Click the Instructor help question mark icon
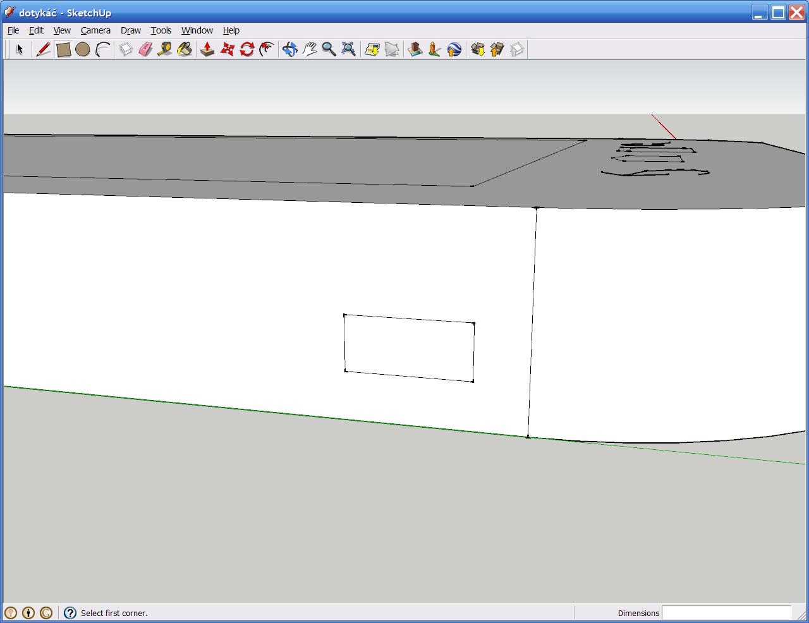The height and width of the screenshot is (623, 809). point(70,613)
